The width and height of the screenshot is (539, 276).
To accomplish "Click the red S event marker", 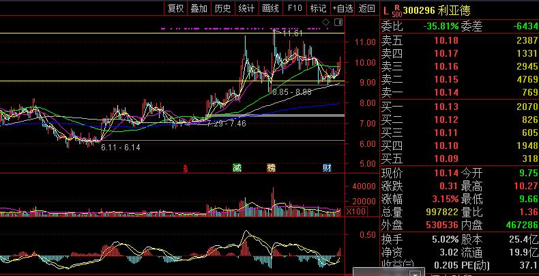I will (186, 168).
